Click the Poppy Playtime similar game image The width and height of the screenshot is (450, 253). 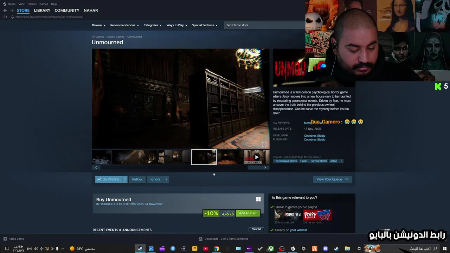(317, 215)
